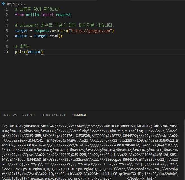Select the TERMINAL panel tab
The height and width of the screenshot is (180, 185).
(x=79, y=115)
